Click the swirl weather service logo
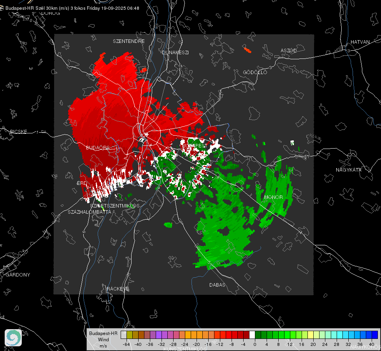381x351 pixels. click(x=13, y=338)
